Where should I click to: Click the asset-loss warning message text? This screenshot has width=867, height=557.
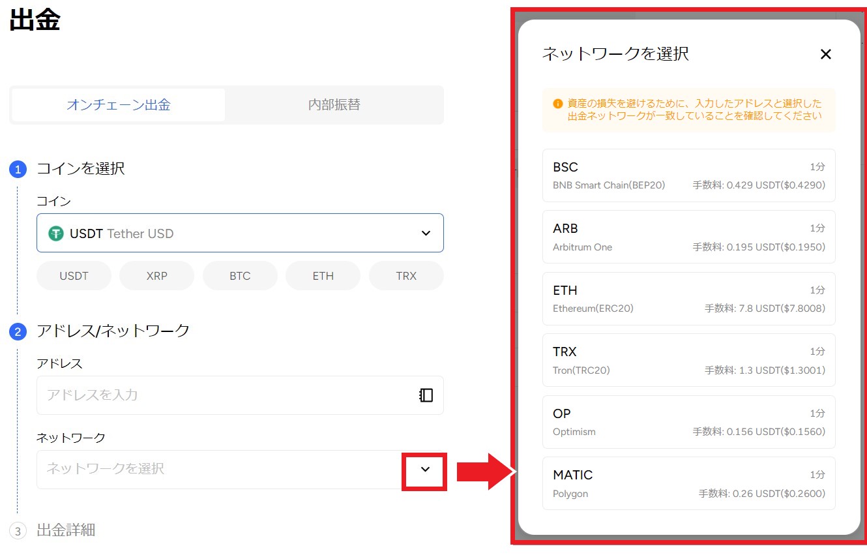coord(695,110)
